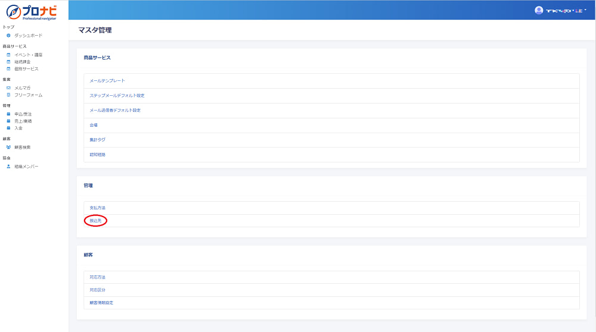Click the calendar icon beside イベント・講座

click(x=8, y=55)
